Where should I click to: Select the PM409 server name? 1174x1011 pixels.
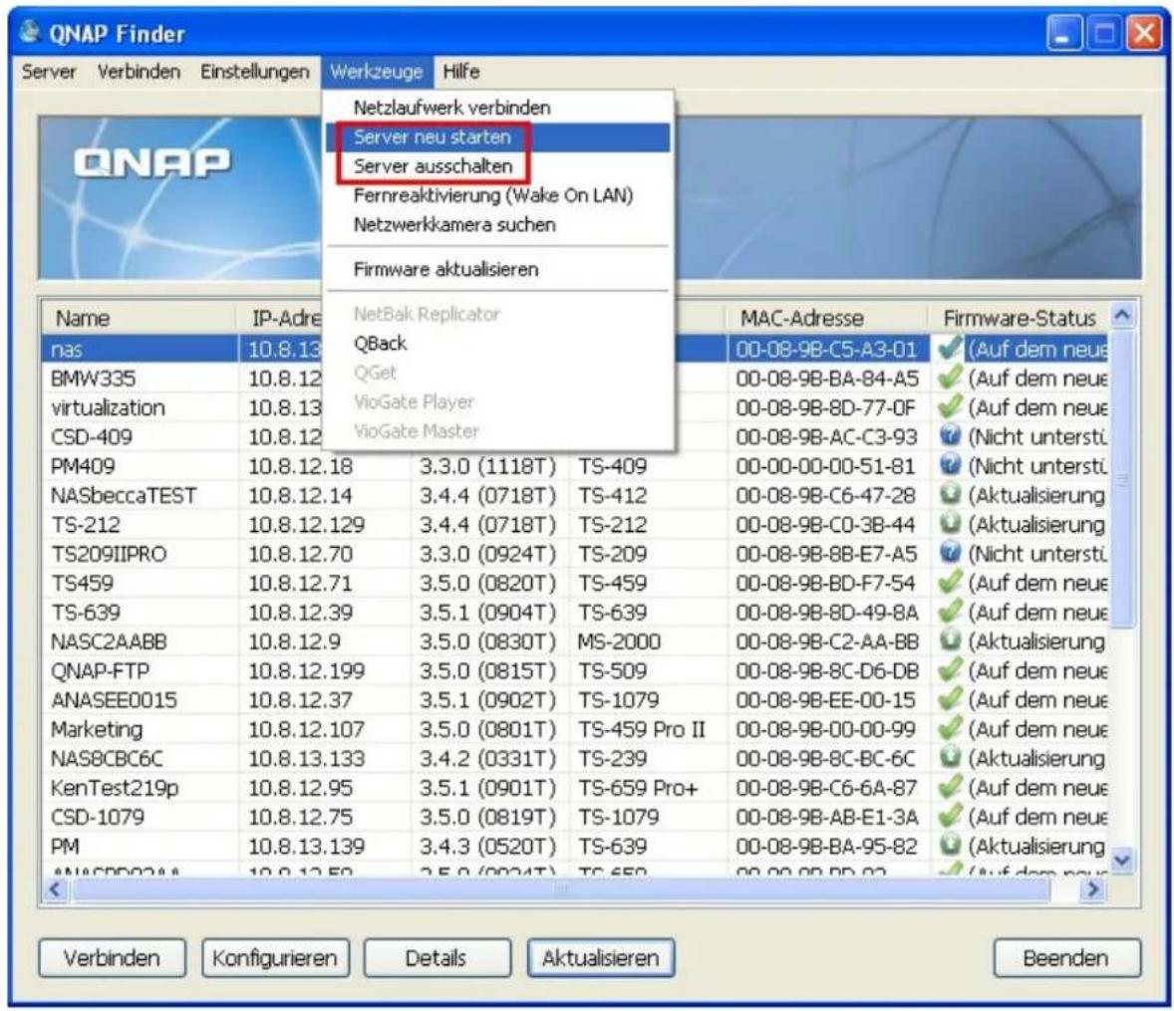pos(83,465)
